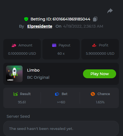Click the green verified shield icon
Screen dimensions: 123x136
26,19
